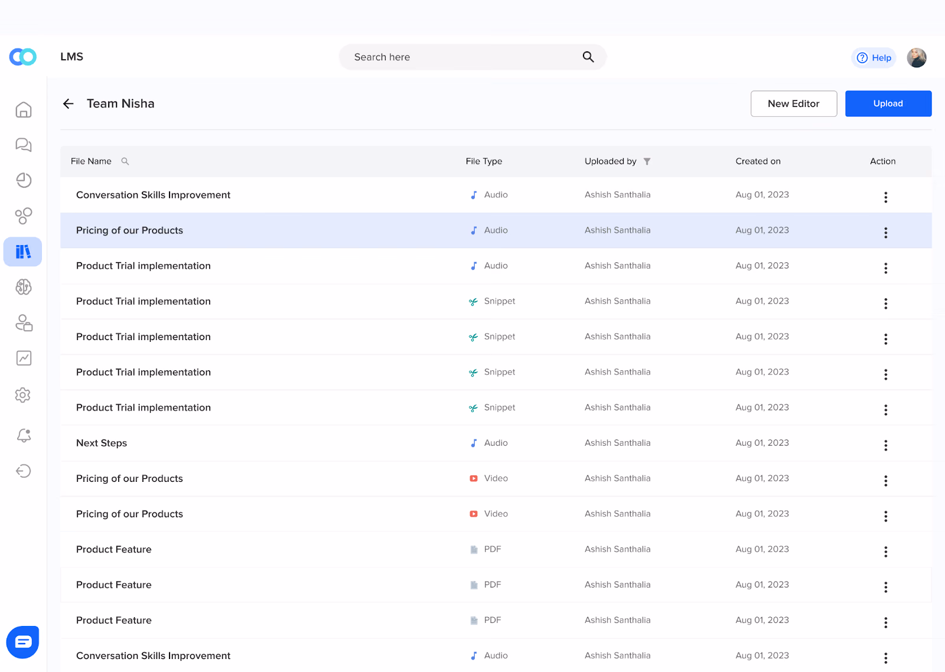
Task: Go back using the arrow beside Team Nisha
Action: pyautogui.click(x=69, y=104)
